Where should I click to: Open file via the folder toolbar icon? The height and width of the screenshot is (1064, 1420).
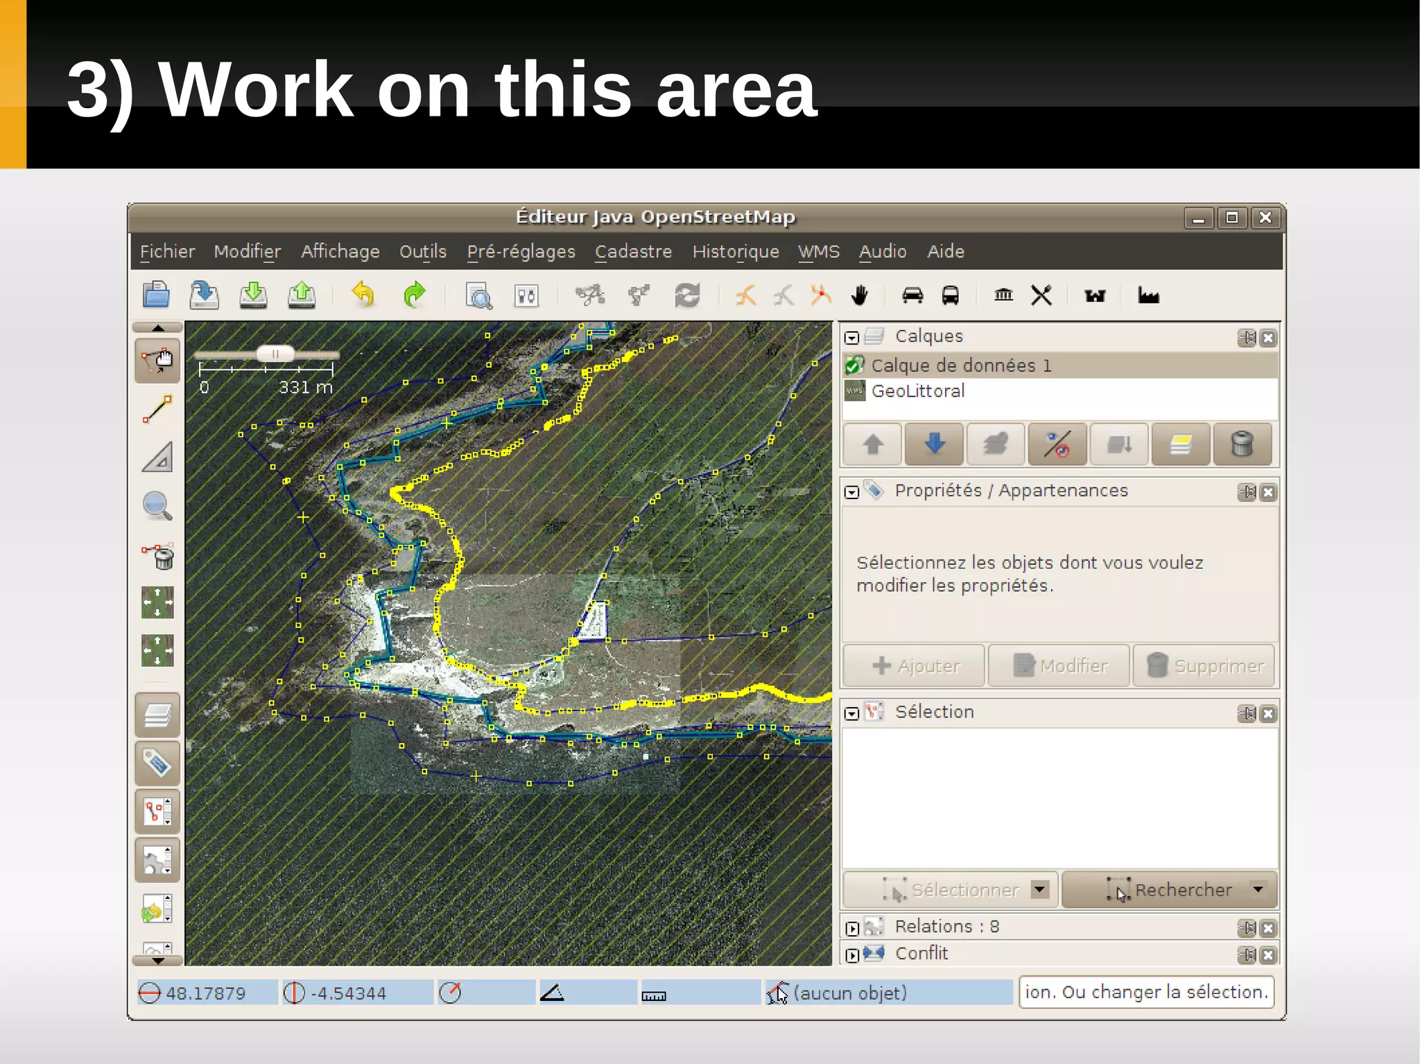click(156, 295)
